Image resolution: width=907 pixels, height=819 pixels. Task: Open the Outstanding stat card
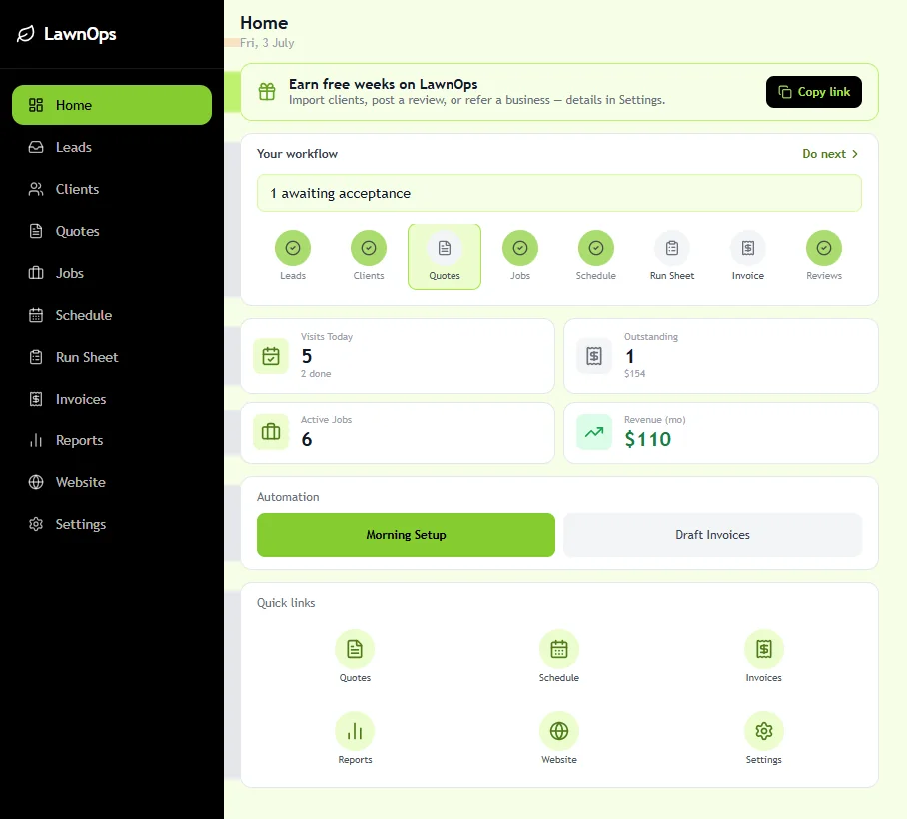(721, 356)
